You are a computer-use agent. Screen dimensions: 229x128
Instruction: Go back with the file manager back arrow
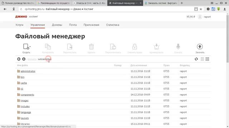pos(19,59)
